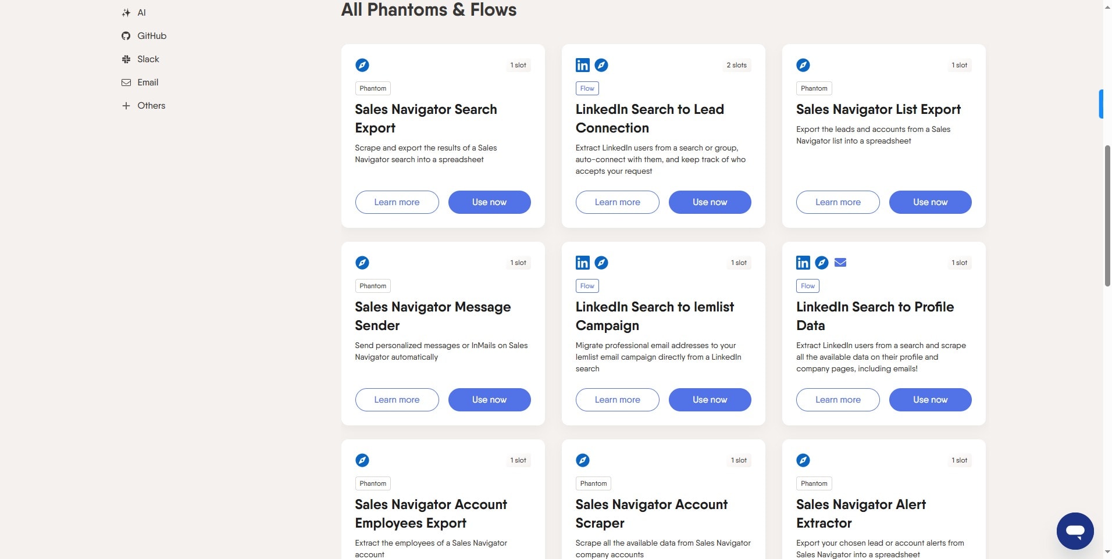The width and height of the screenshot is (1112, 559).
Task: Click the 2 slots badge on Lead Connection card
Action: click(736, 65)
